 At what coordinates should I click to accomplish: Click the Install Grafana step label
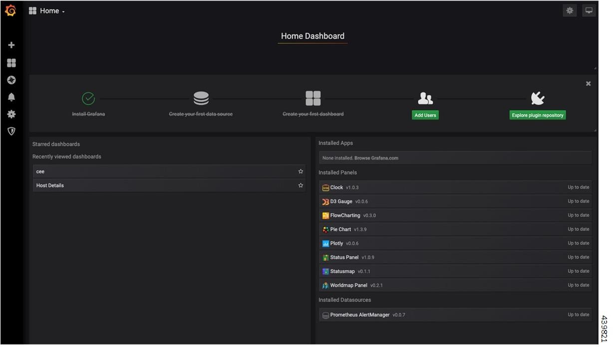pyautogui.click(x=88, y=114)
